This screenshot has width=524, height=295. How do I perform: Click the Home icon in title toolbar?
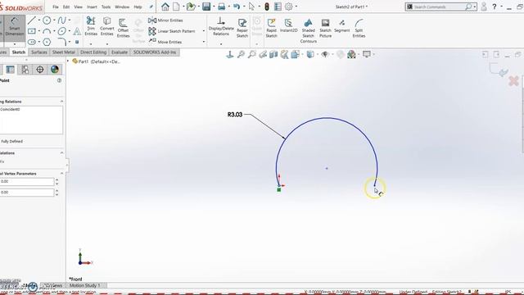(x=165, y=7)
